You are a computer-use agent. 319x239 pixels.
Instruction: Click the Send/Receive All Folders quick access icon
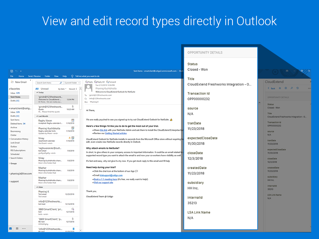[12, 71]
